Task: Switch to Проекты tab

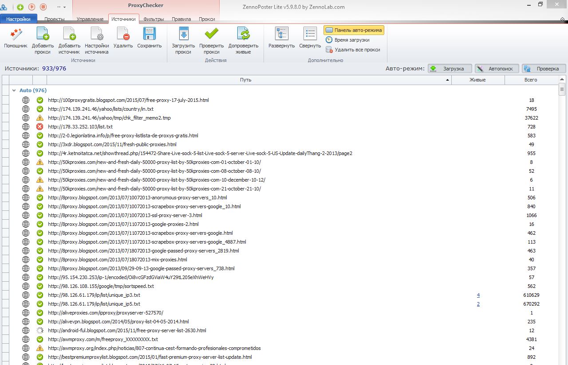Action: pos(54,19)
